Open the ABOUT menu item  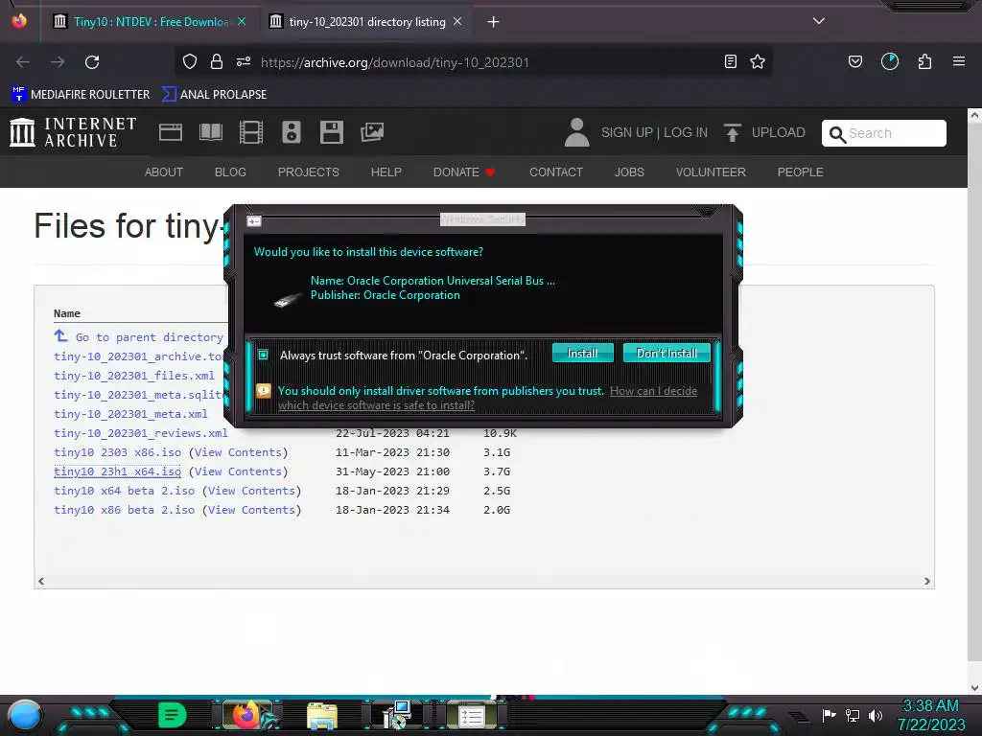[163, 172]
